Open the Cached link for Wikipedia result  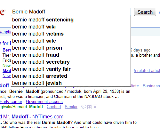(x=54, y=107)
